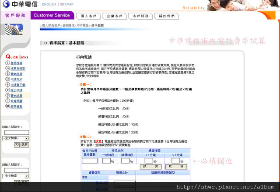Click the 客戶服務 sidebar header
The image size is (280, 192).
[x=15, y=16]
